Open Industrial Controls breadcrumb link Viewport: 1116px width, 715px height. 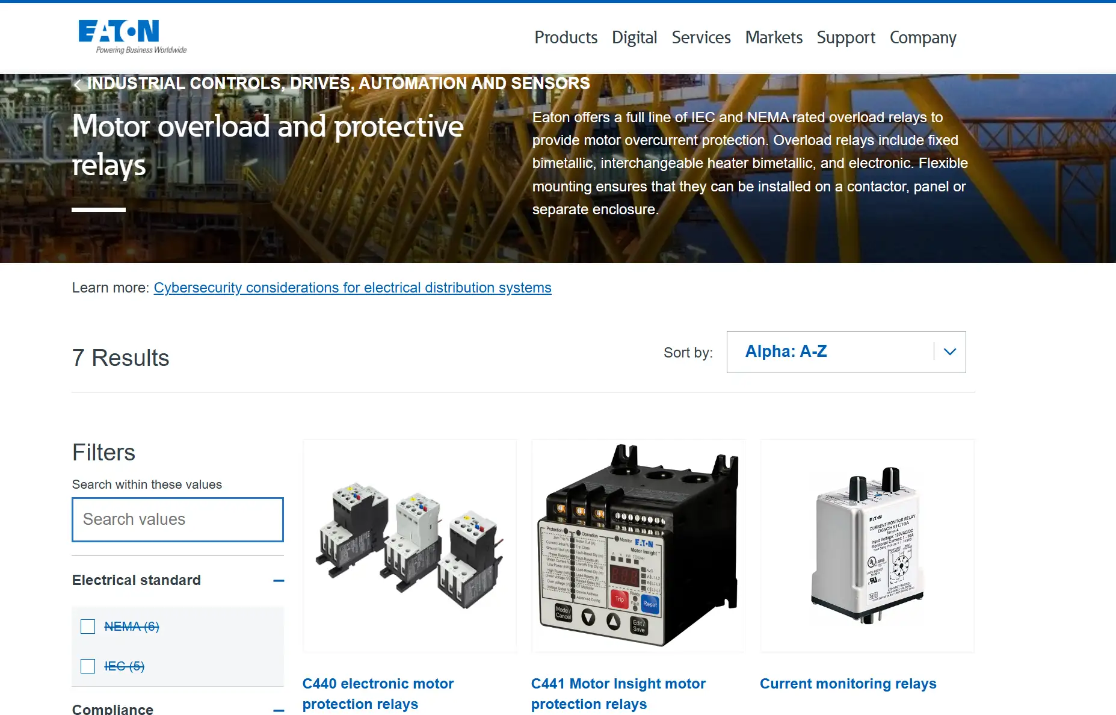coord(338,84)
